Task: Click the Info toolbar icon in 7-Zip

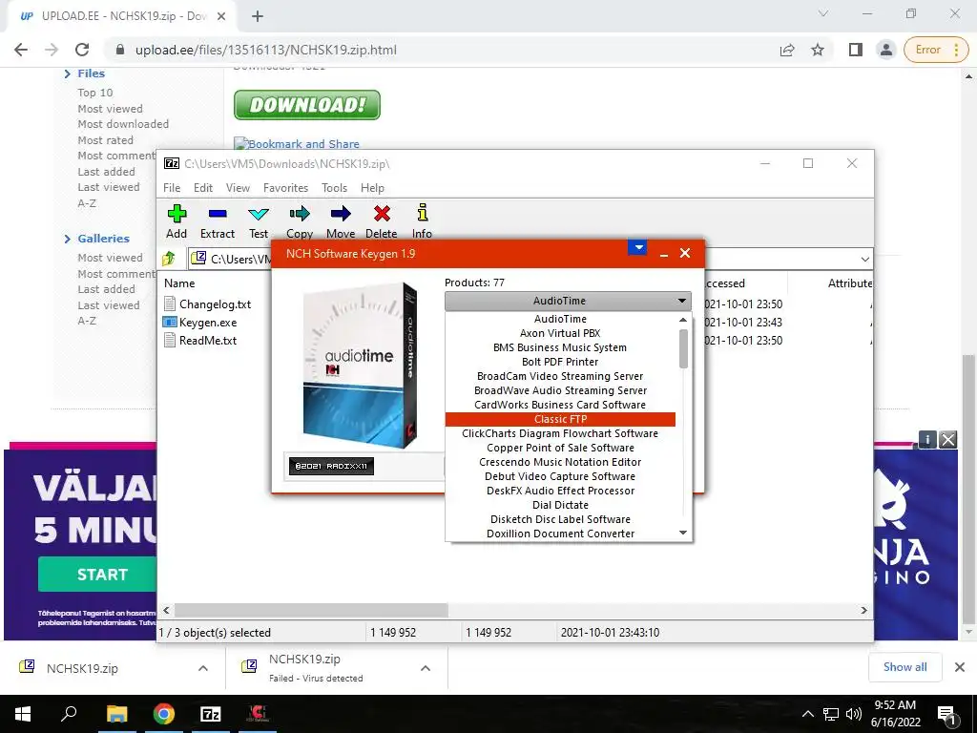Action: 422,213
